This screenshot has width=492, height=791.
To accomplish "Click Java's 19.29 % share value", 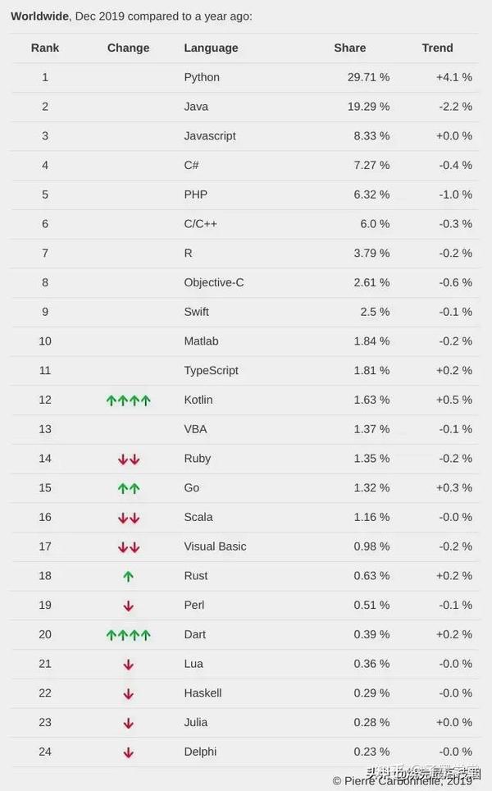I will pyautogui.click(x=367, y=107).
